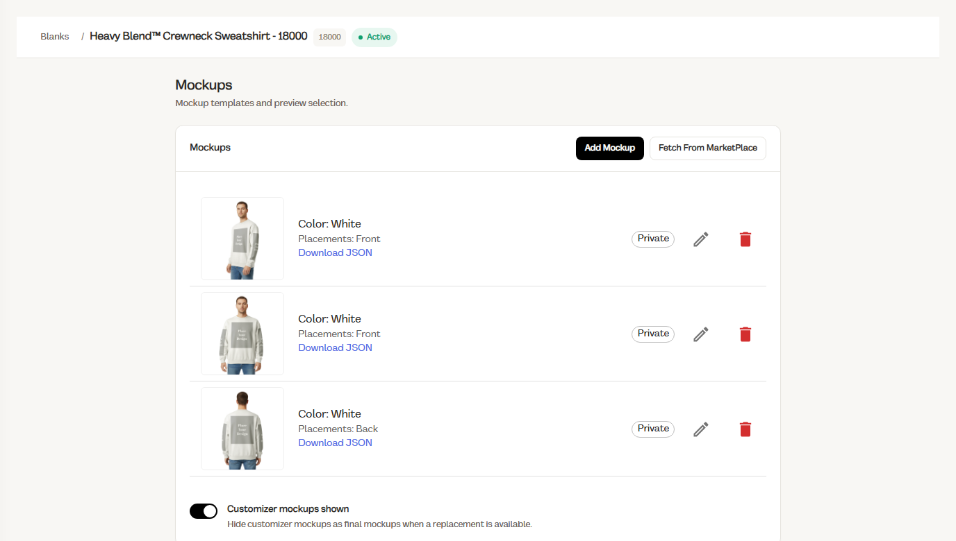Click the Private badge on the front-facing mockup
The image size is (956, 541).
(653, 334)
